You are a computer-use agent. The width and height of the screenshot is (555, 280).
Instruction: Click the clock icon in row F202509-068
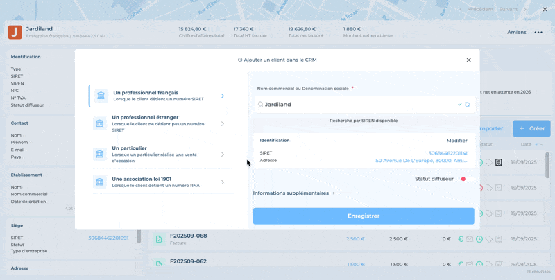(x=479, y=239)
